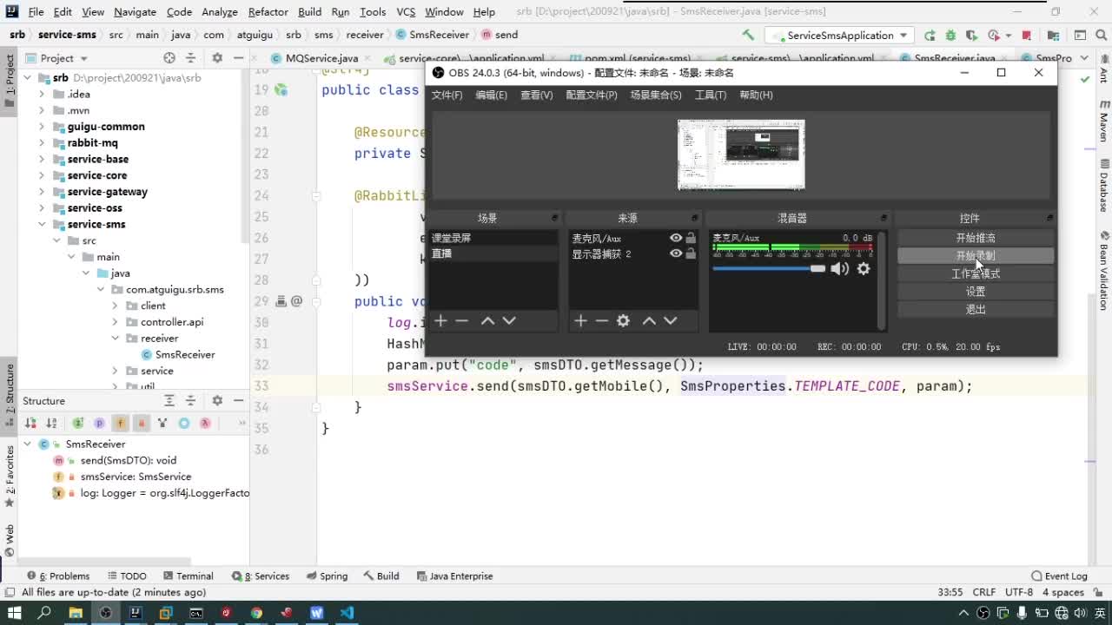Toggle lock for 显示器捕获 2 source
Viewport: 1112px width, 625px height.
(x=691, y=253)
